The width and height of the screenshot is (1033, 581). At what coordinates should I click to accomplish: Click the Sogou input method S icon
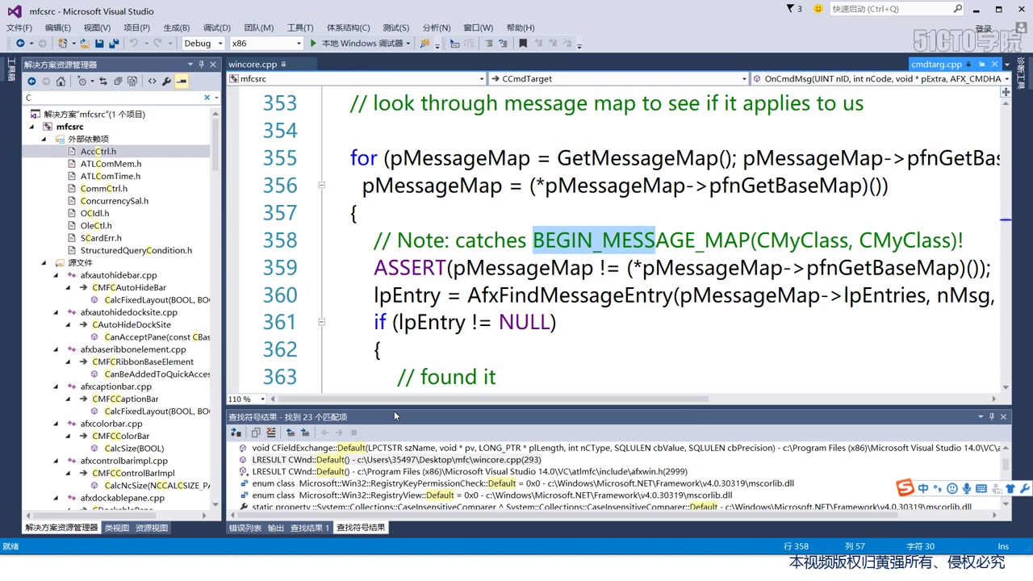click(905, 487)
